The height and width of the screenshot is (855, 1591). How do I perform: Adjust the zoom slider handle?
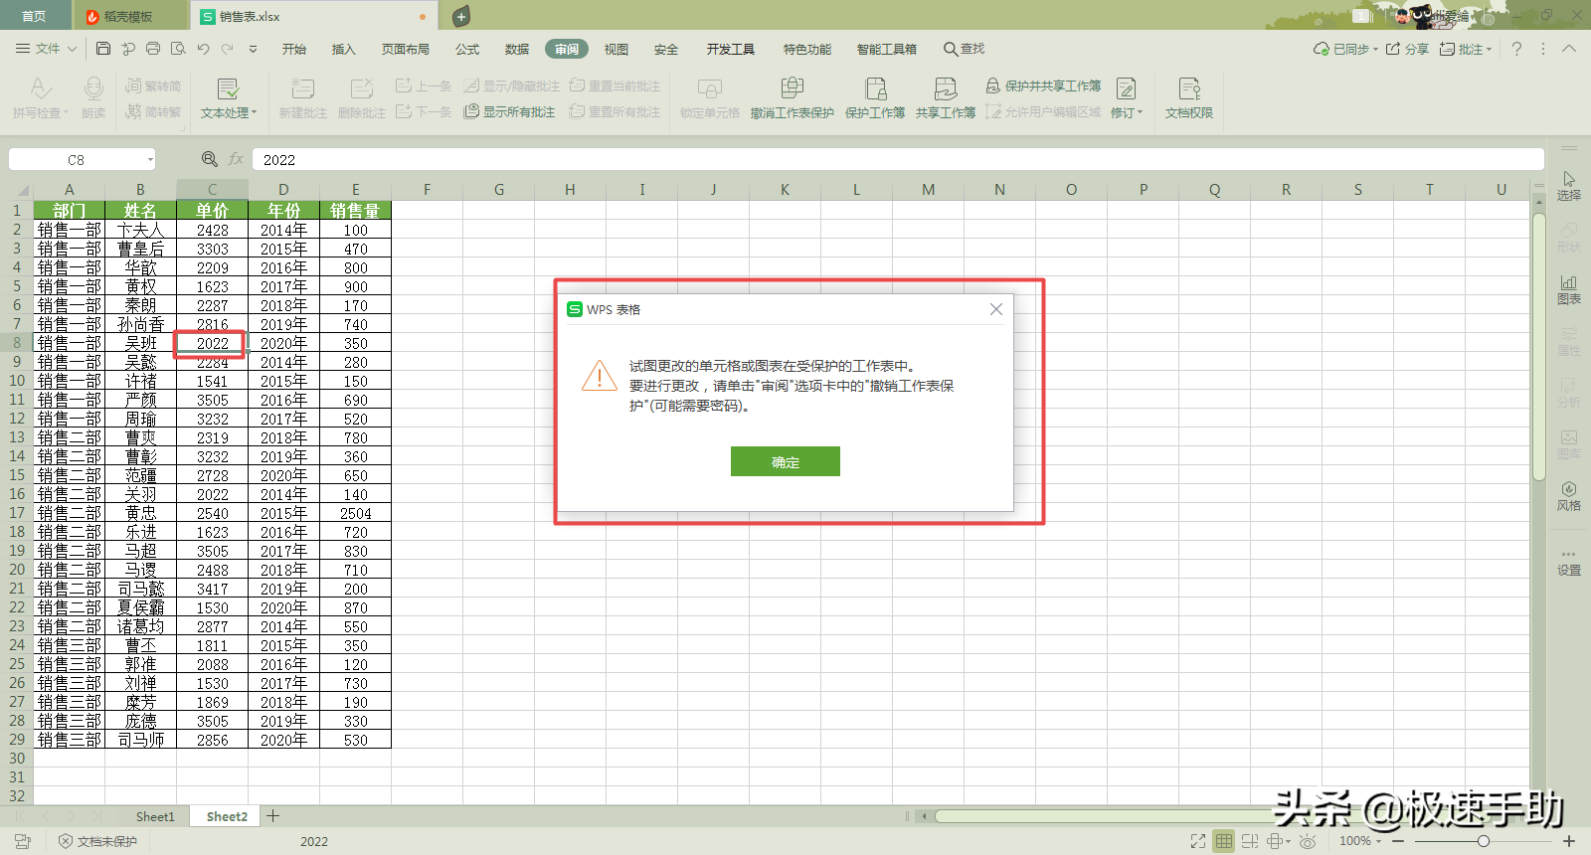click(1483, 841)
